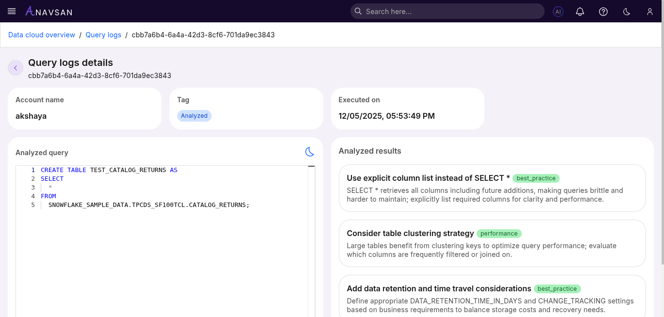Open the help question mark icon

tap(603, 12)
